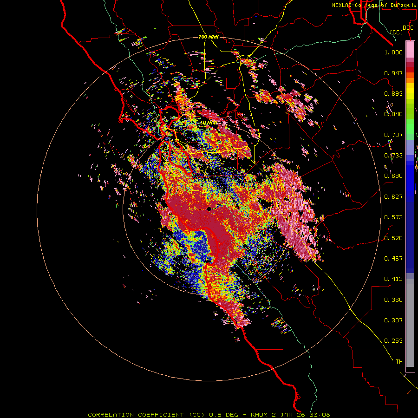
Task: Click the "TH" threshold label on the scale
Action: (399, 362)
